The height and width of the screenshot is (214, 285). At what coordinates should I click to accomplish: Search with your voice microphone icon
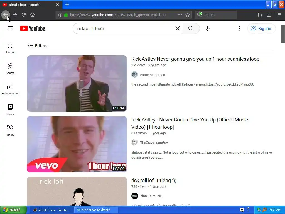pos(208,28)
